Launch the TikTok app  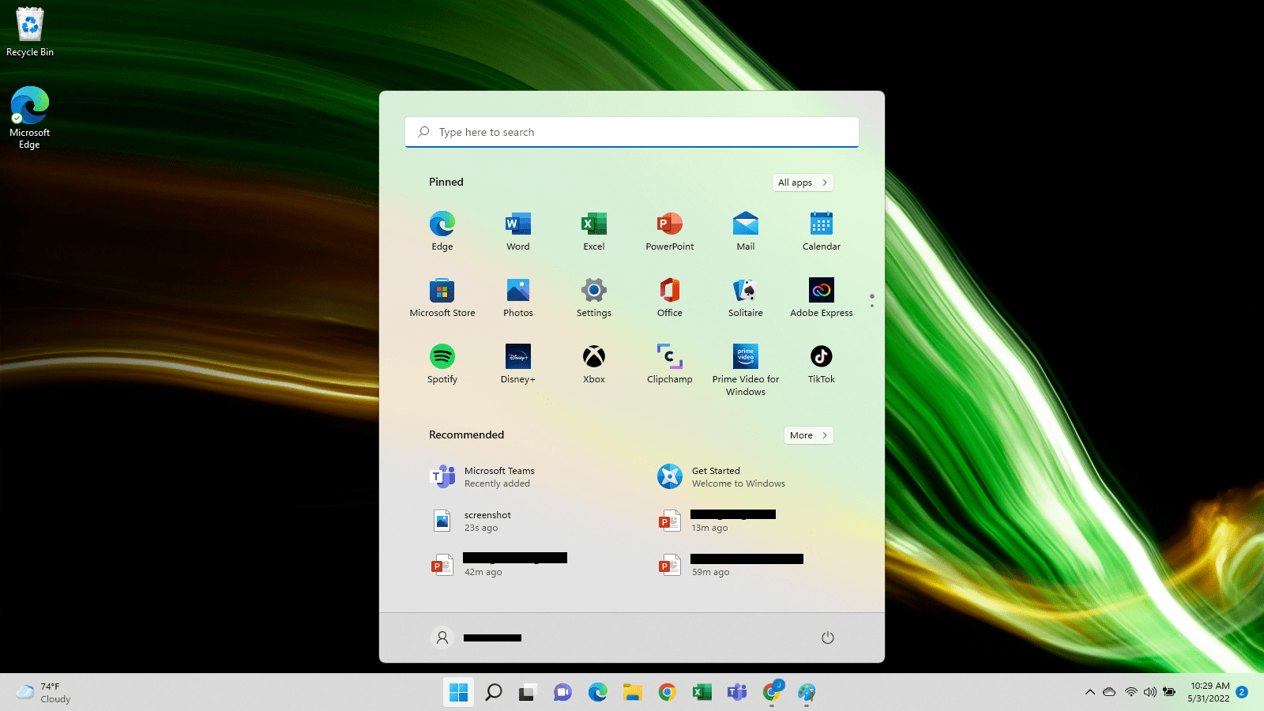coord(821,363)
